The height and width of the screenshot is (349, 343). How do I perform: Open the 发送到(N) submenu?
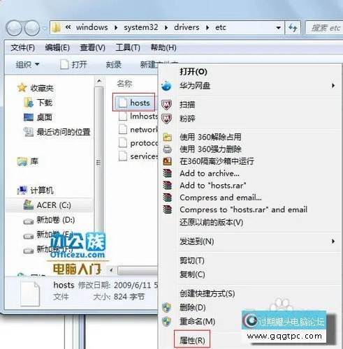pos(249,242)
